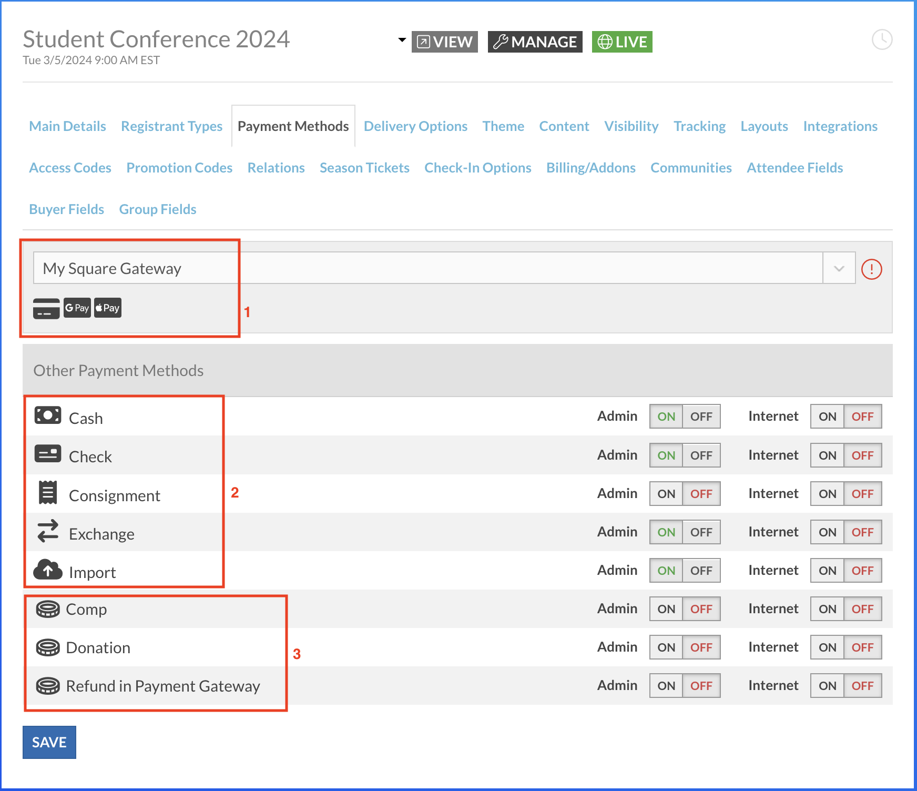Disable Import Admin with OFF
The image size is (917, 791).
tap(701, 571)
